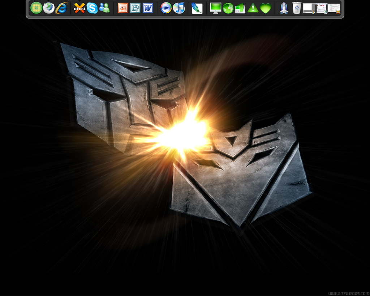Launch the Firefox browser icon
This screenshot has width=370, height=296.
click(49, 8)
